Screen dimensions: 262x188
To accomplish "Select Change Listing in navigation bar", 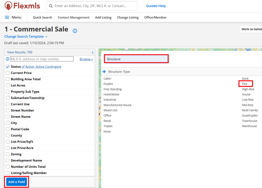I will click(x=128, y=17).
